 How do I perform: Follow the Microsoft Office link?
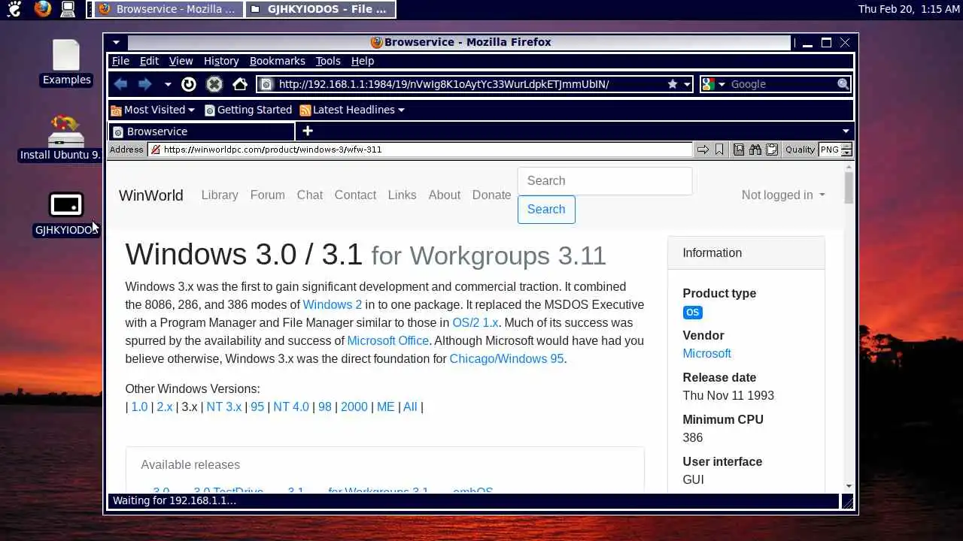point(388,340)
